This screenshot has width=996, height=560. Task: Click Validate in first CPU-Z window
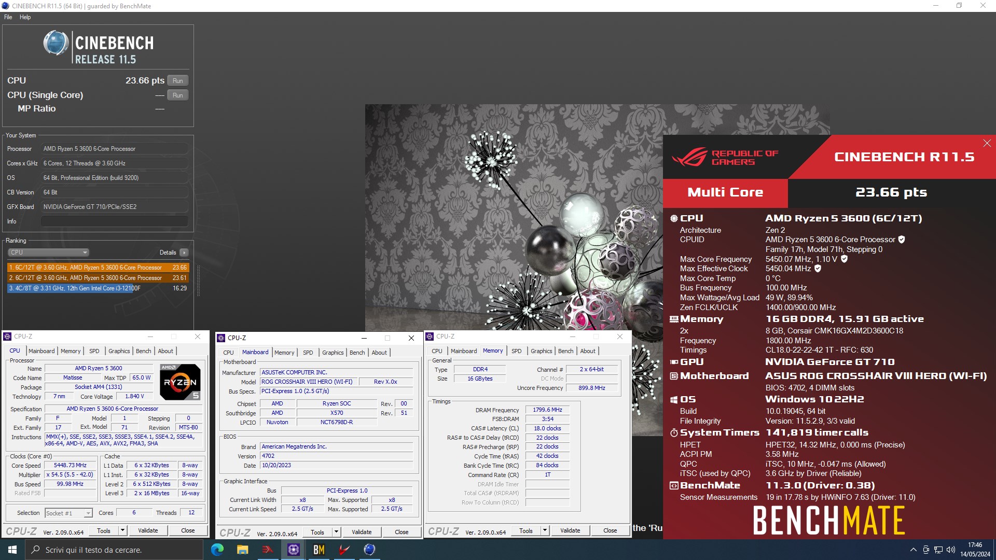point(148,530)
